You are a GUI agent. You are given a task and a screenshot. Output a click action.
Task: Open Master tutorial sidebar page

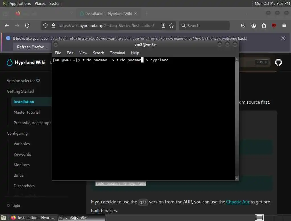[x=26, y=112]
